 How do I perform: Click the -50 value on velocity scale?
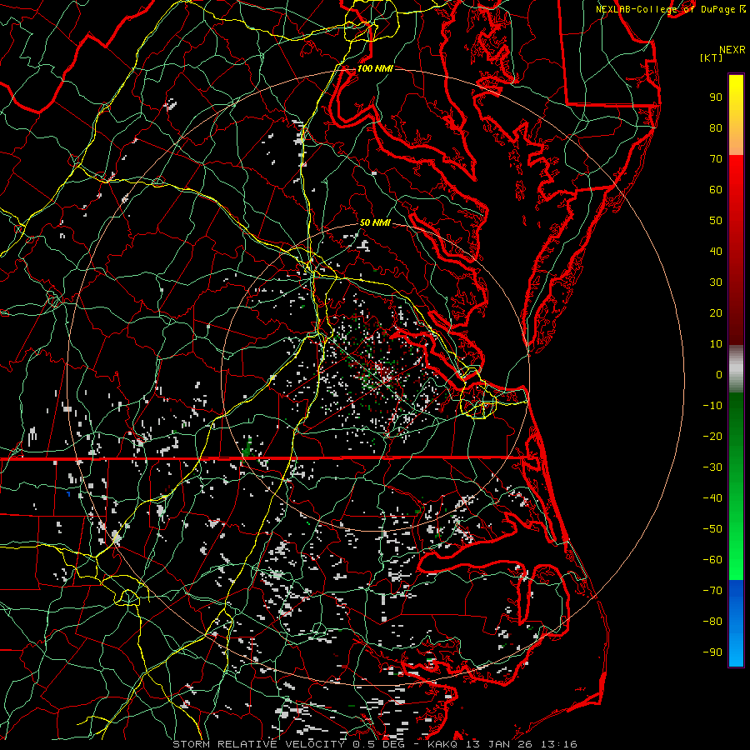click(712, 529)
